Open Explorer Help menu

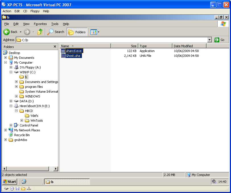pos(66,24)
